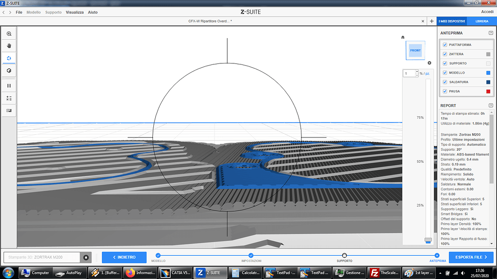Screen dimensions: 497x279
Task: Toggle the Modello checkbox
Action: [445, 73]
